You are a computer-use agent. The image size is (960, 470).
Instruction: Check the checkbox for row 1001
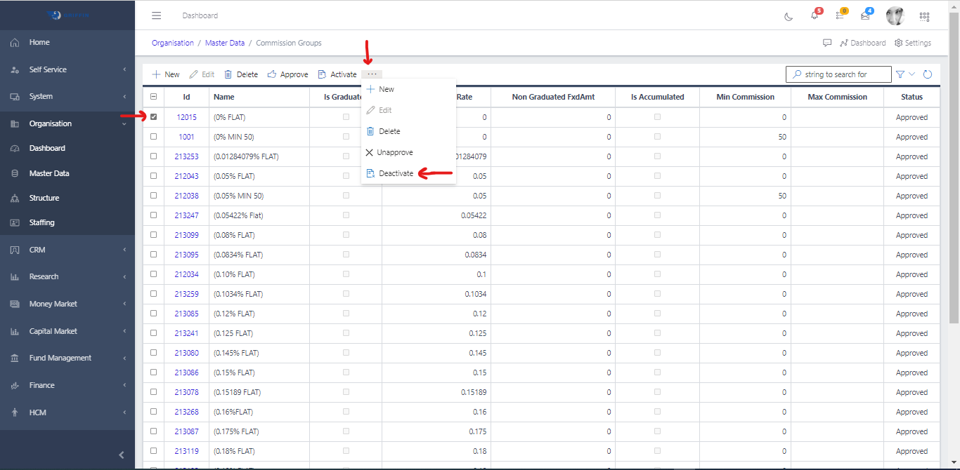[154, 137]
